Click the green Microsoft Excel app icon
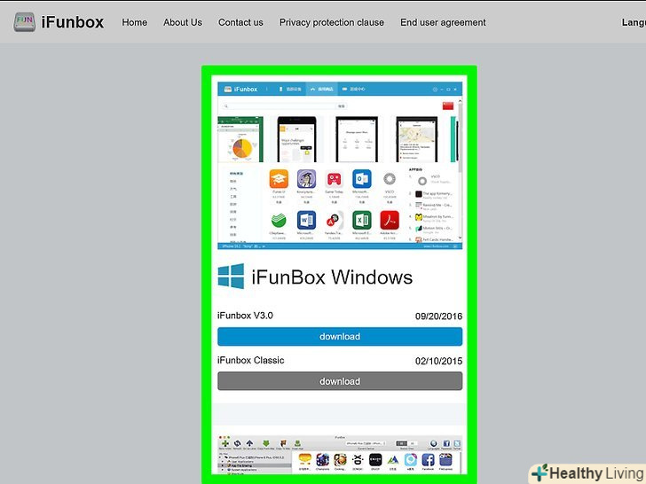Viewport: 646px width, 484px height. coord(362,220)
